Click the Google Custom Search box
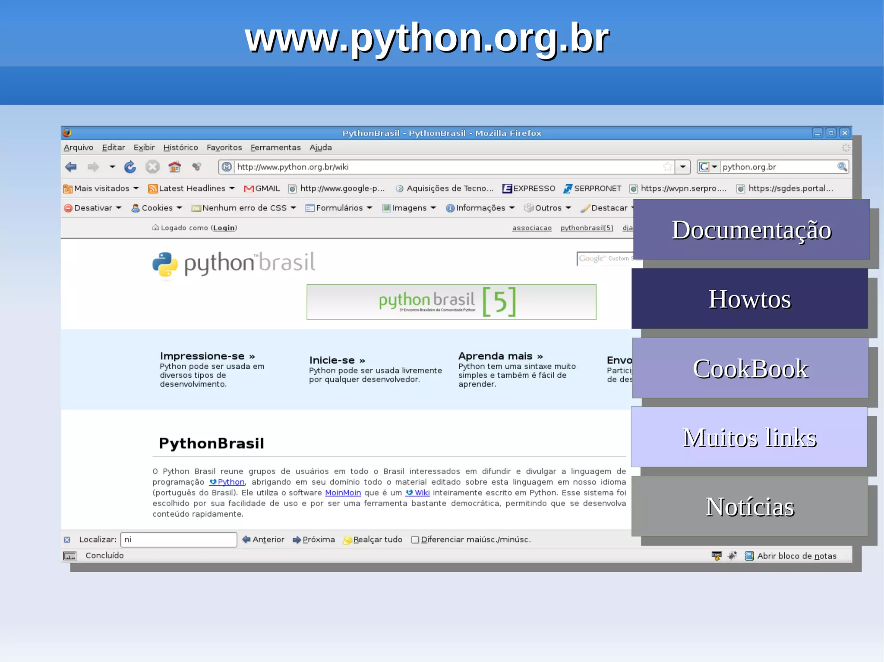 click(605, 259)
